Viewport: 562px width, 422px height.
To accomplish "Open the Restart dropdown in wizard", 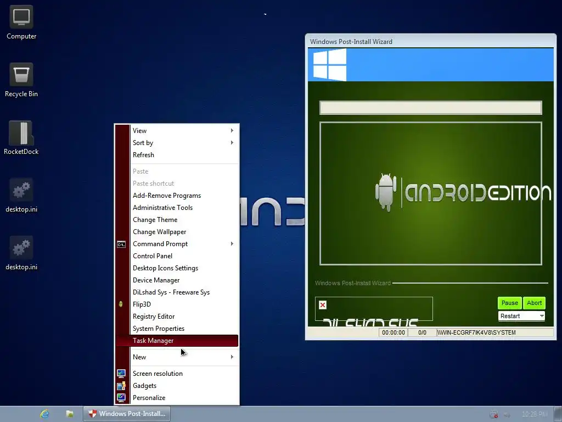I will click(x=521, y=316).
